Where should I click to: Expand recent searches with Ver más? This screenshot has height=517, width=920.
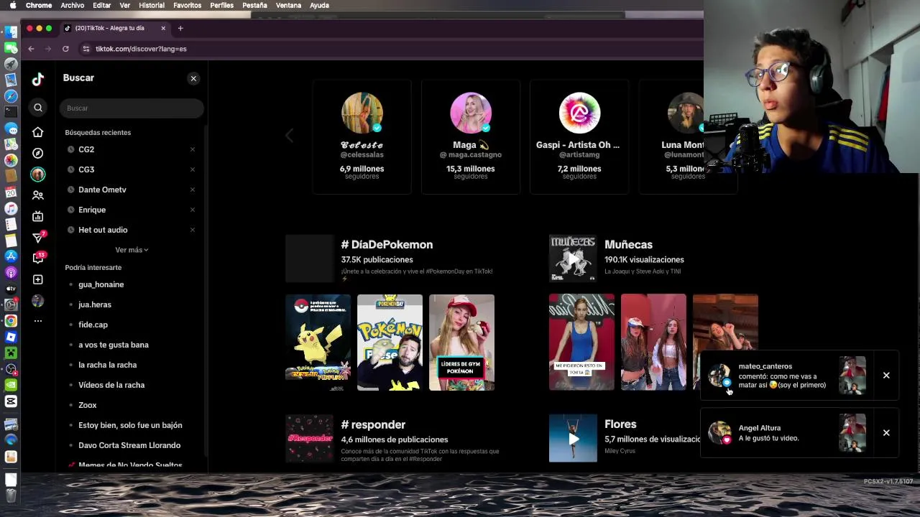[132, 250]
